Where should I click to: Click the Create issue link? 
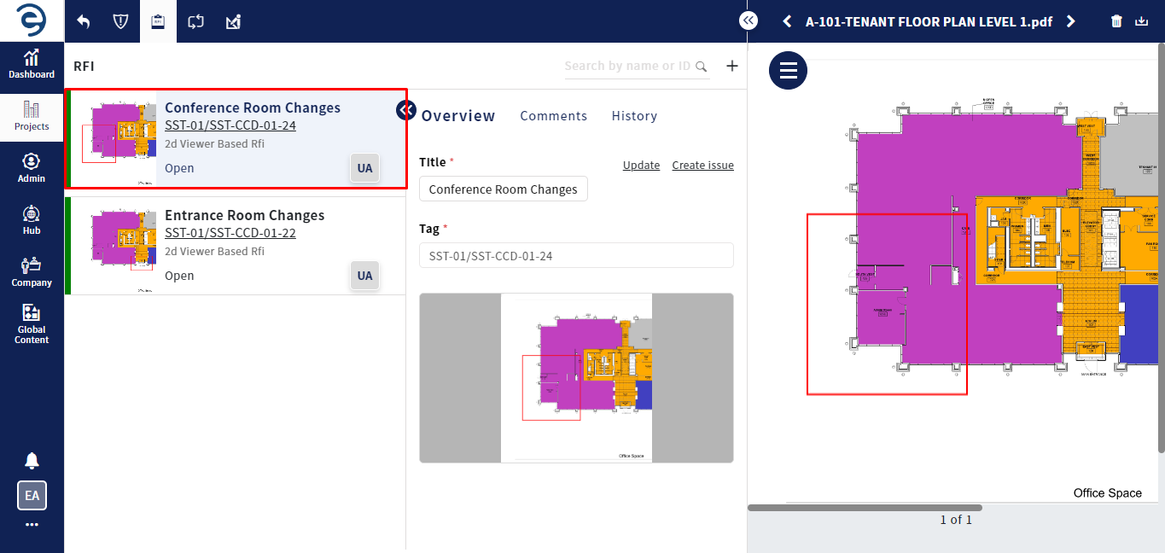tap(702, 166)
